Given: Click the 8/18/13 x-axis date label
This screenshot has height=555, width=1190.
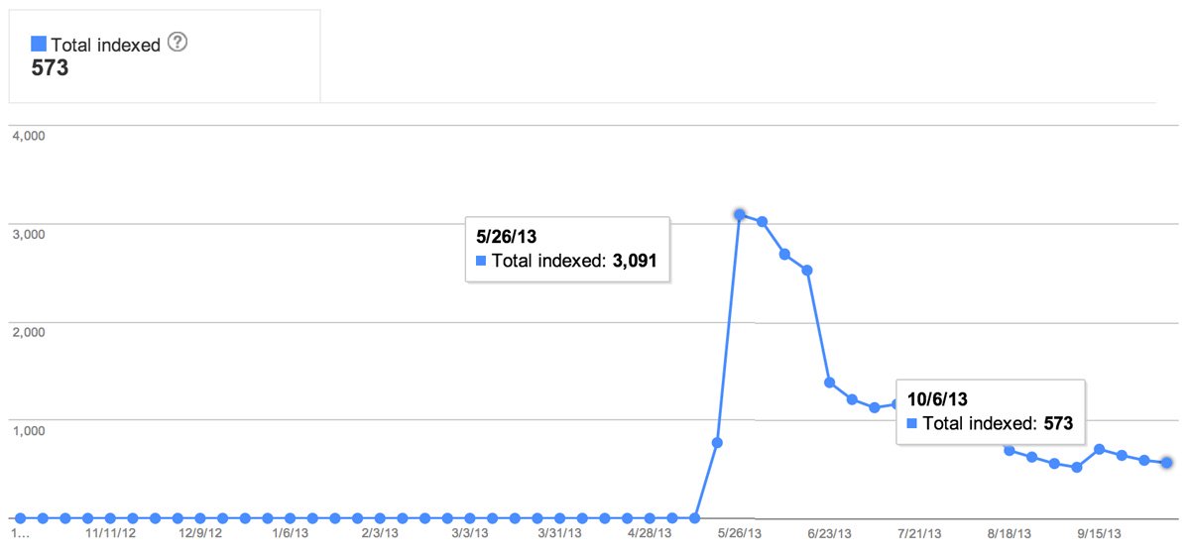Looking at the screenshot, I should click(x=1011, y=533).
